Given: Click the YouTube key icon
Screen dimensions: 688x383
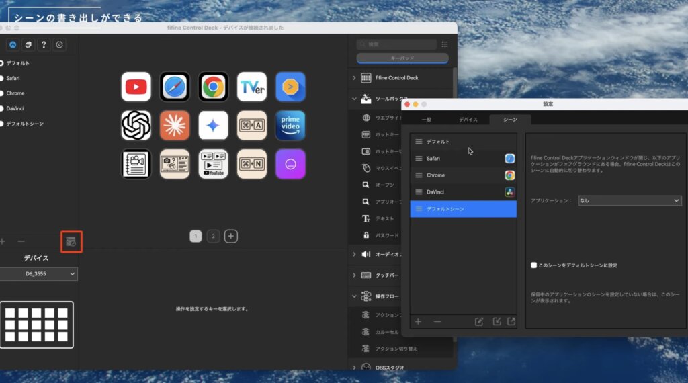Looking at the screenshot, I should pyautogui.click(x=136, y=87).
